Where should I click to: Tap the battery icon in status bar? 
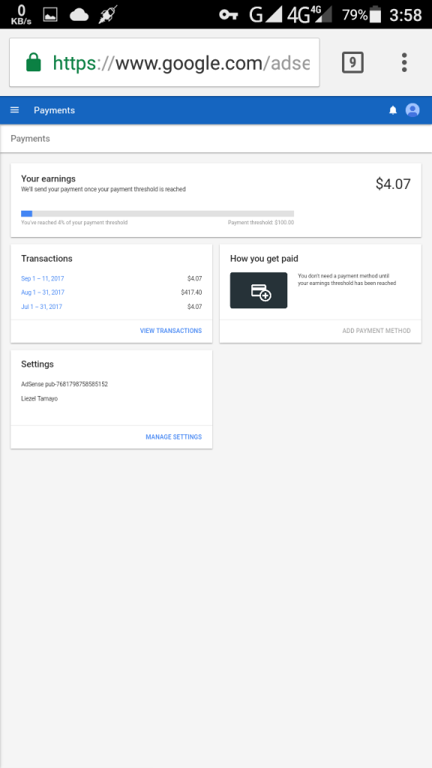point(376,15)
